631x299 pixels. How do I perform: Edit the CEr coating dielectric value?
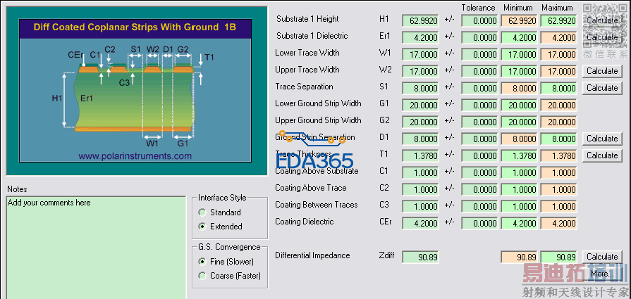tap(420, 223)
